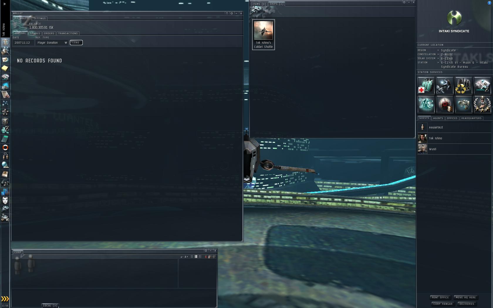Click the blue info icon top right
This screenshot has width=493, height=308.
coord(489,3)
